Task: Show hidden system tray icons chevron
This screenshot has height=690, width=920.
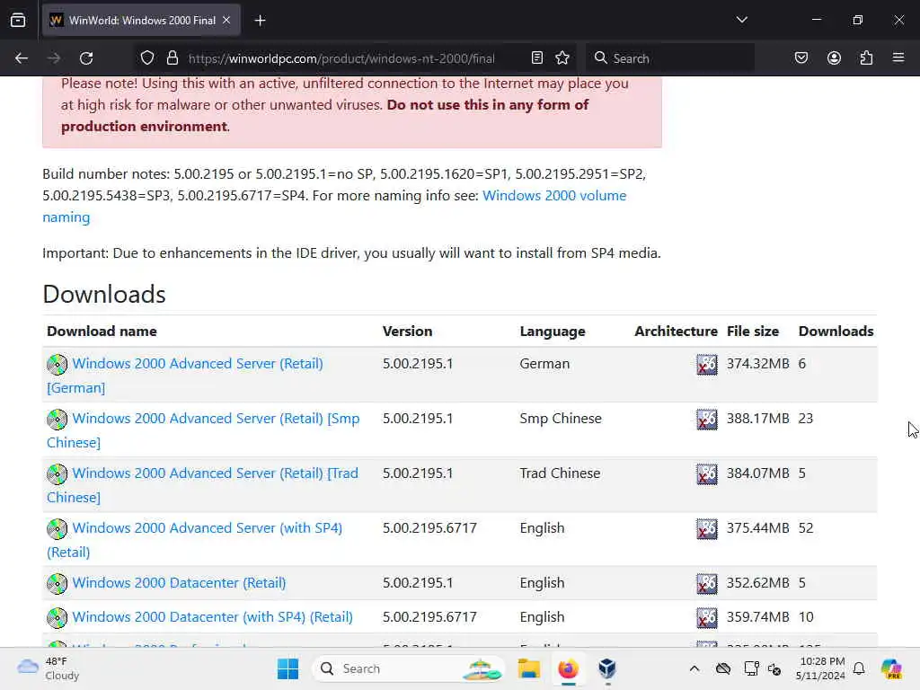Action: 694,668
